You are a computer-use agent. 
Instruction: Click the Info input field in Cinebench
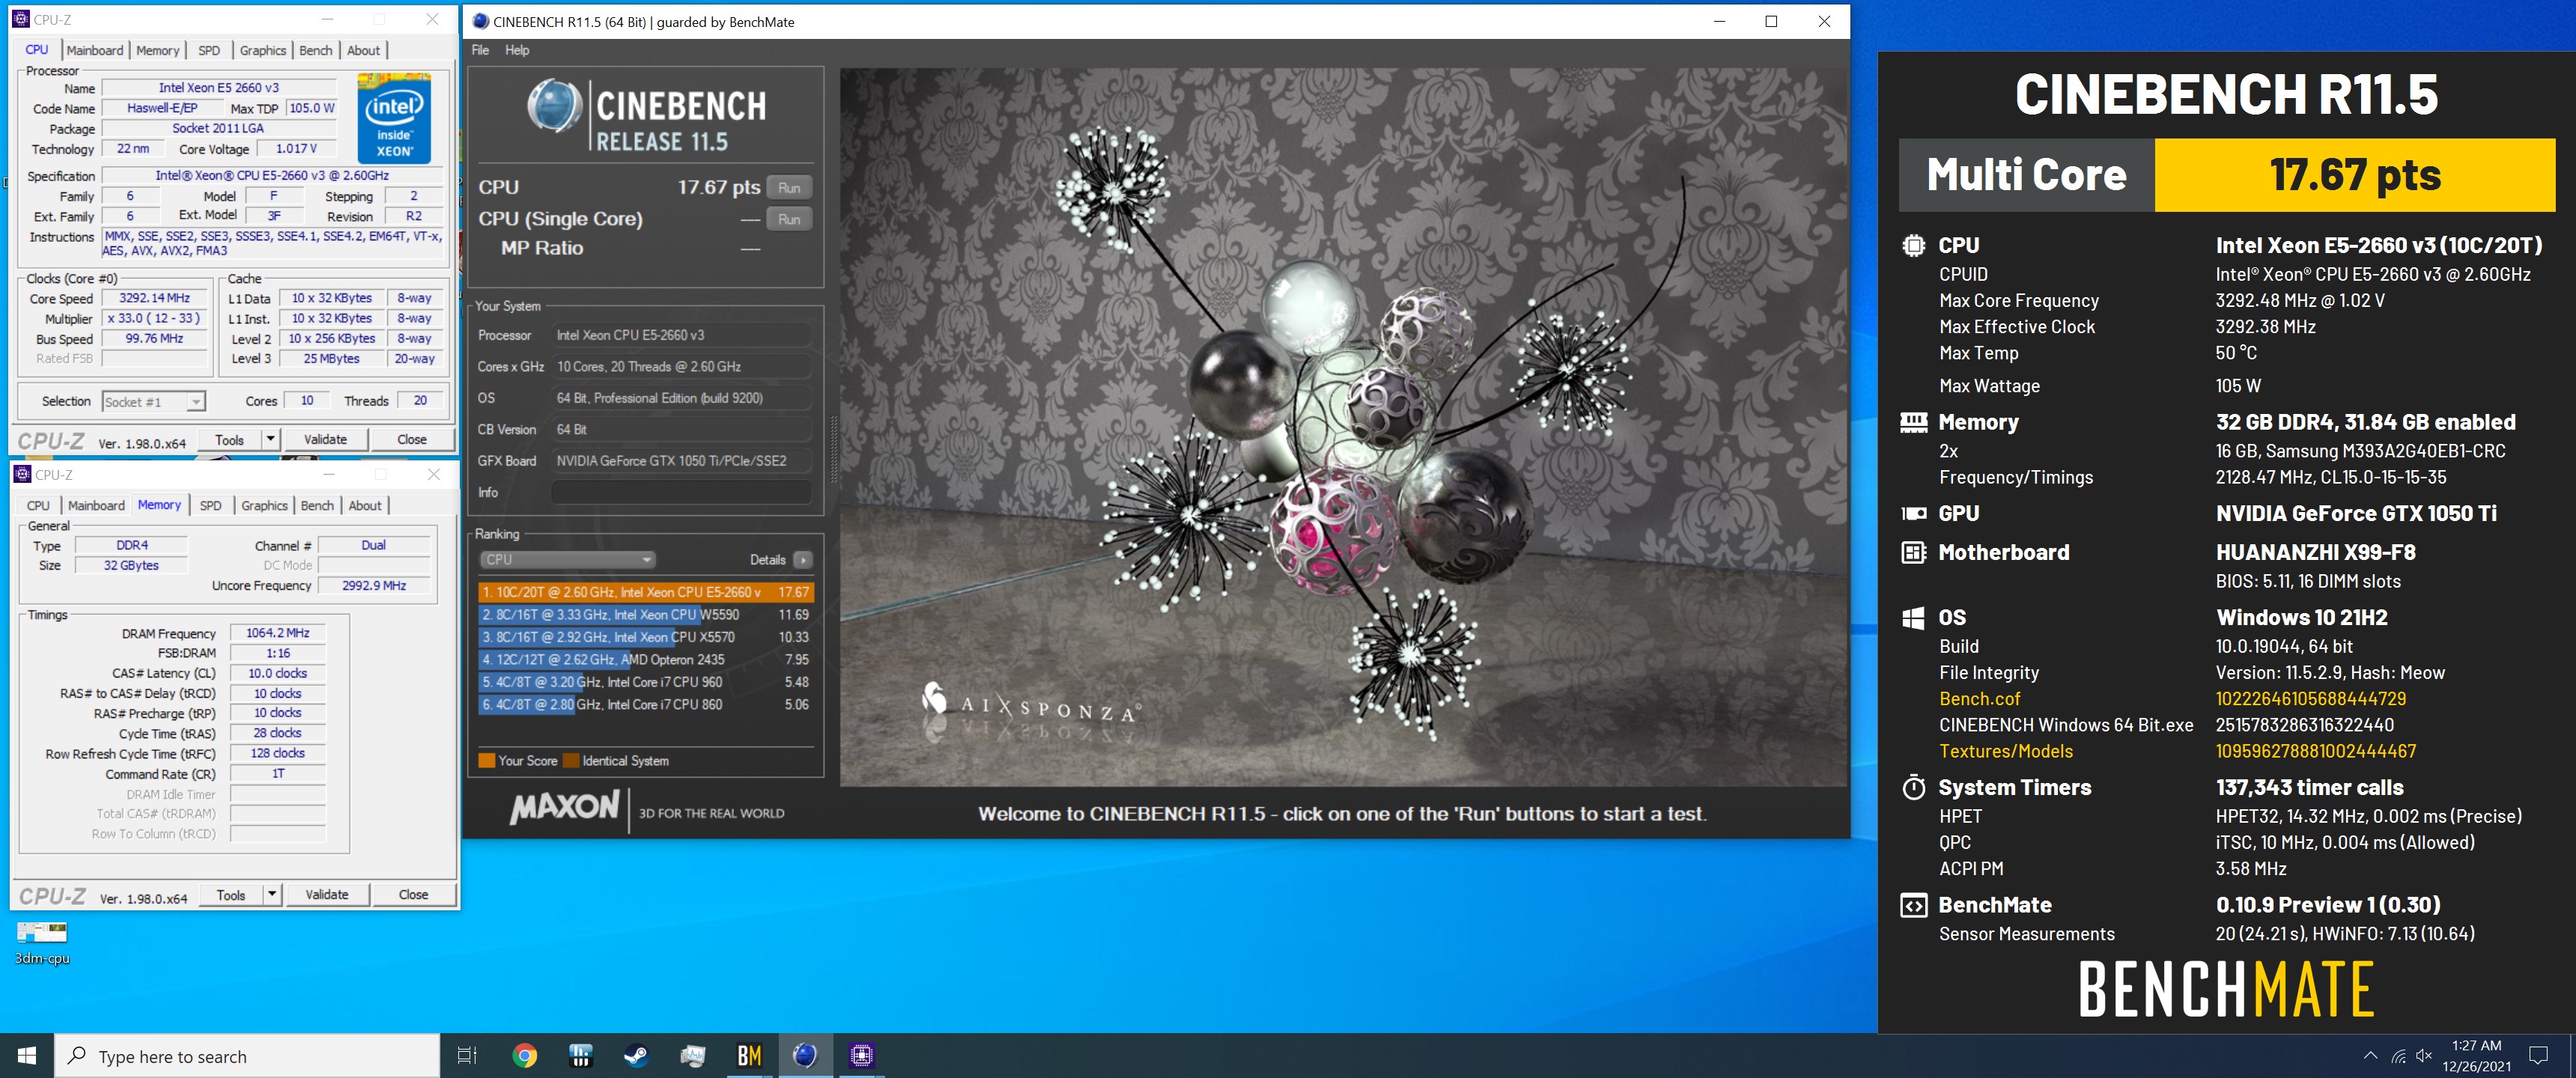click(x=681, y=492)
